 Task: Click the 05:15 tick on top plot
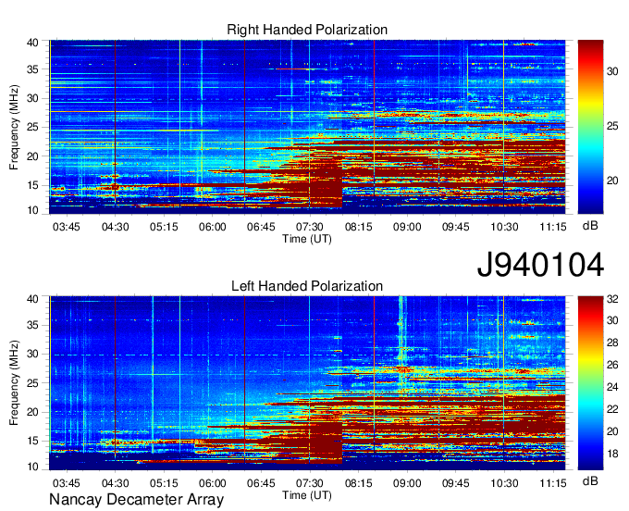164,227
